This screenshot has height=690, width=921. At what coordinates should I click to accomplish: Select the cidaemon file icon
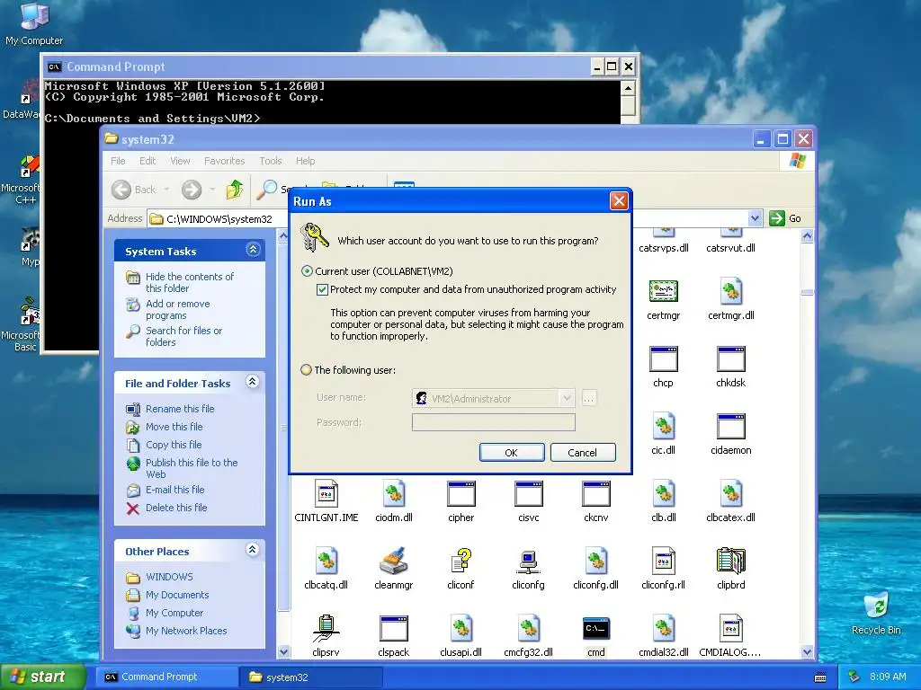coord(730,427)
